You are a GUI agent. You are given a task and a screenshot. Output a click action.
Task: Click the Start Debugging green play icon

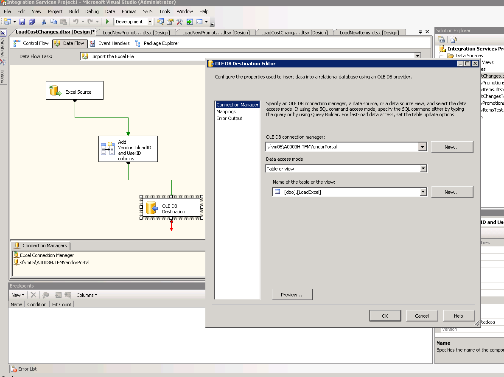coord(107,21)
